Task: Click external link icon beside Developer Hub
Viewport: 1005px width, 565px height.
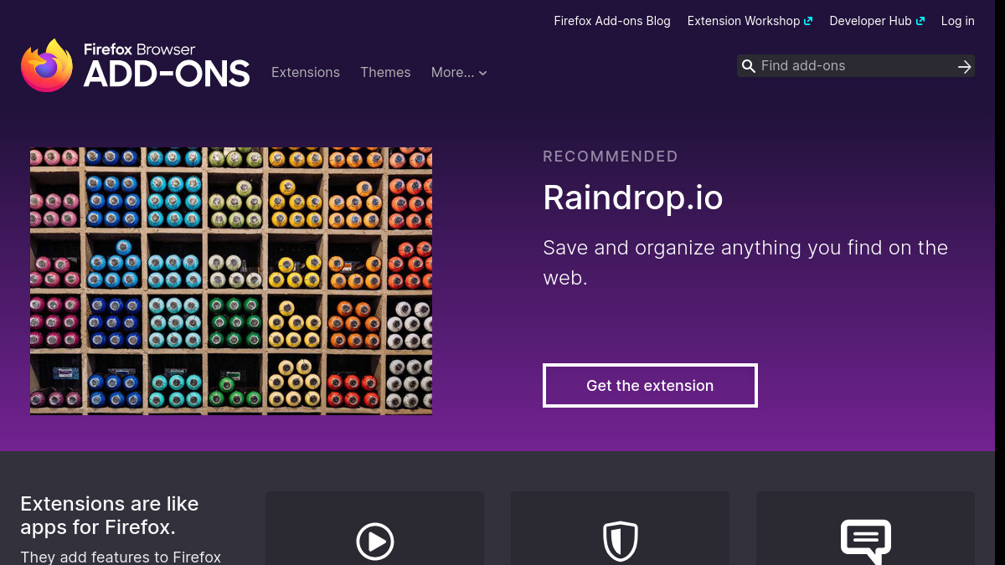Action: [x=920, y=21]
